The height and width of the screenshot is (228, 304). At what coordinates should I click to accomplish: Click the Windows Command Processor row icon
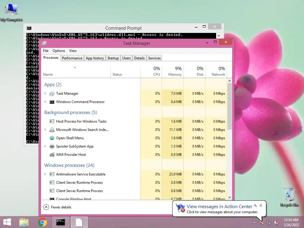(x=52, y=102)
